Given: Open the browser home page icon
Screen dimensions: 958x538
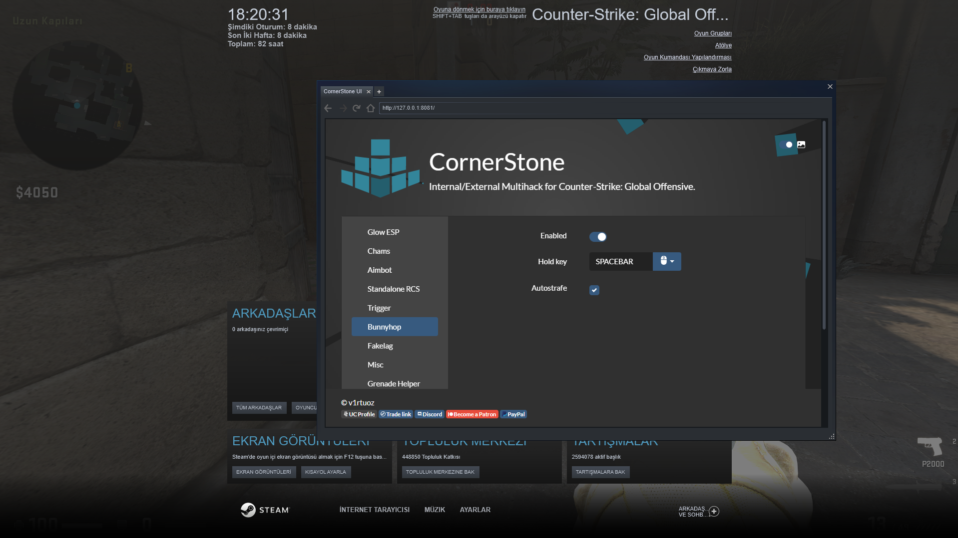Looking at the screenshot, I should click(371, 108).
